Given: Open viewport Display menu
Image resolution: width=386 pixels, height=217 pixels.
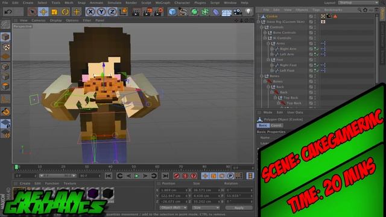Looking at the screenshot, I should point(56,20).
